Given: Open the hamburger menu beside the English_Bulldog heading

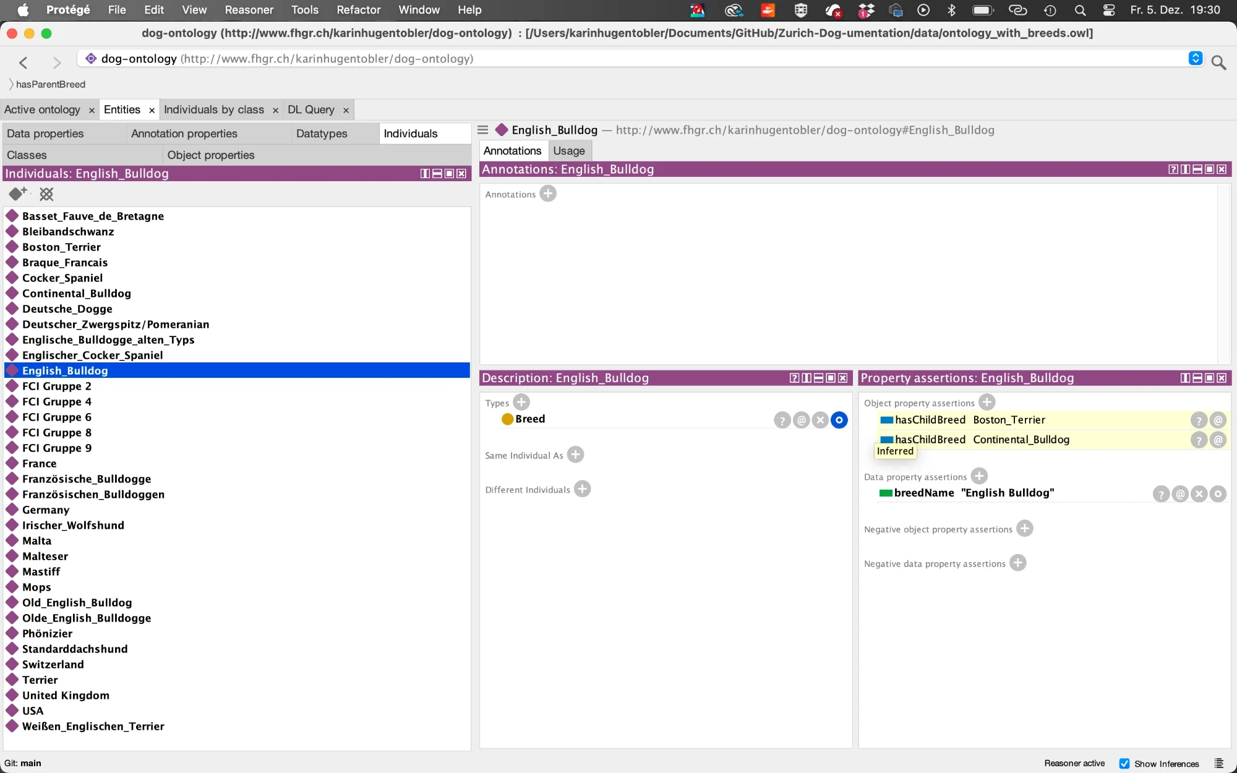Looking at the screenshot, I should 483,130.
